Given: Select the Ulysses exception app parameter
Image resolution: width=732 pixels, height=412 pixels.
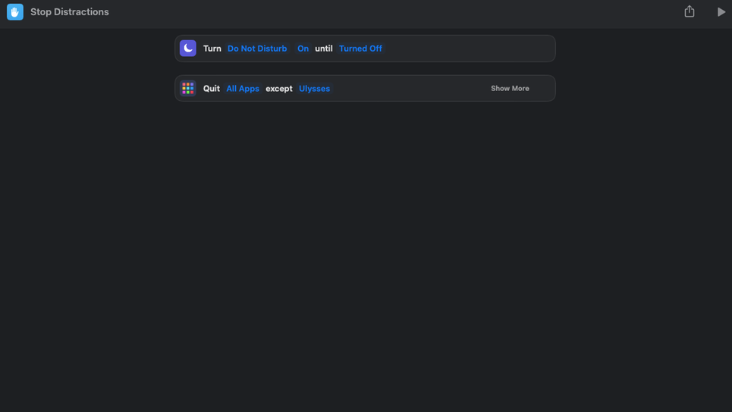Looking at the screenshot, I should click(314, 89).
